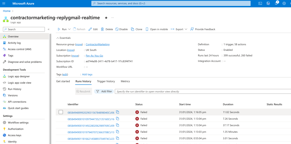This screenshot has height=144, width=291.
Task: Click the Resubmit button
Action: (x=84, y=91)
